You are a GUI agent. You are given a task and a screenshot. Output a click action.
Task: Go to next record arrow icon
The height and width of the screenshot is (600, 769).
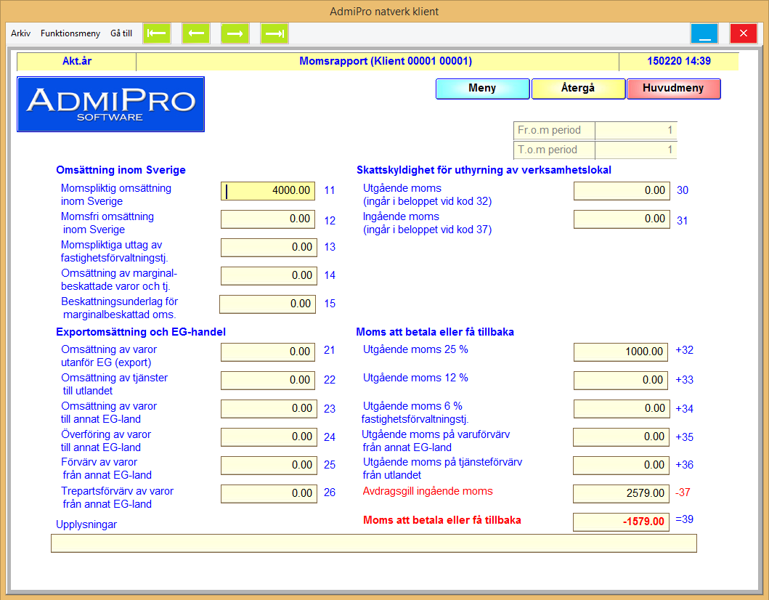click(235, 33)
